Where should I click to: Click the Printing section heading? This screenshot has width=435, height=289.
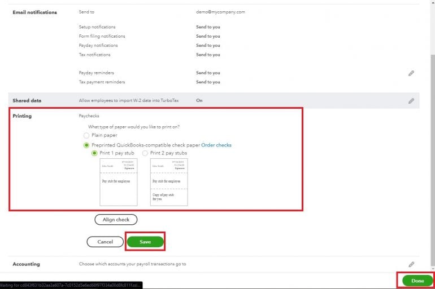(22, 116)
